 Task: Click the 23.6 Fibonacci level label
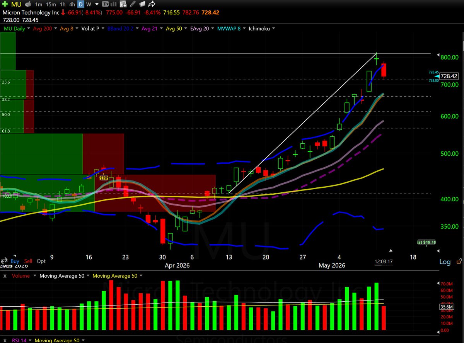pyautogui.click(x=6, y=82)
